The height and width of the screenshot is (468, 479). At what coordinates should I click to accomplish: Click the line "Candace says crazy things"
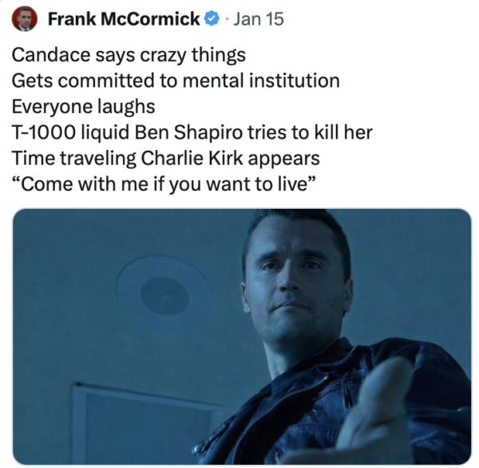click(129, 57)
